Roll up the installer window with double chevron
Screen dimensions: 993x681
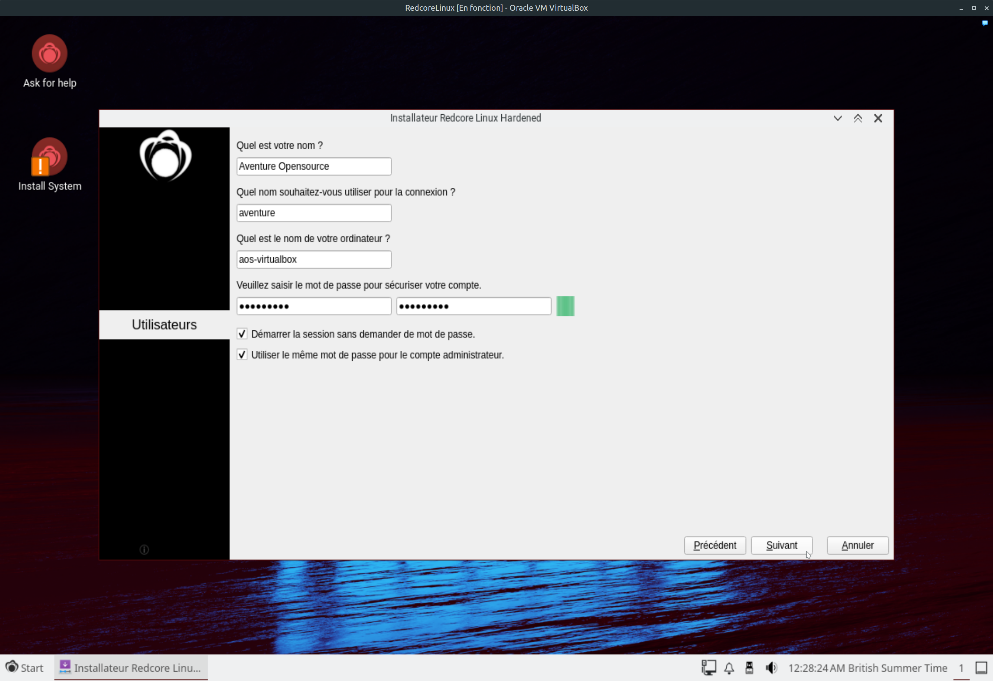pyautogui.click(x=857, y=118)
